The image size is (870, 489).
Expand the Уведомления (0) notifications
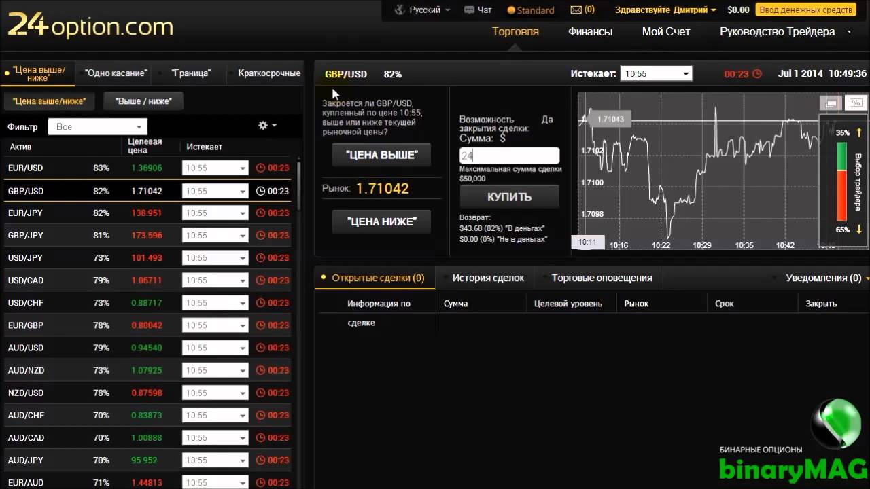pos(827,278)
